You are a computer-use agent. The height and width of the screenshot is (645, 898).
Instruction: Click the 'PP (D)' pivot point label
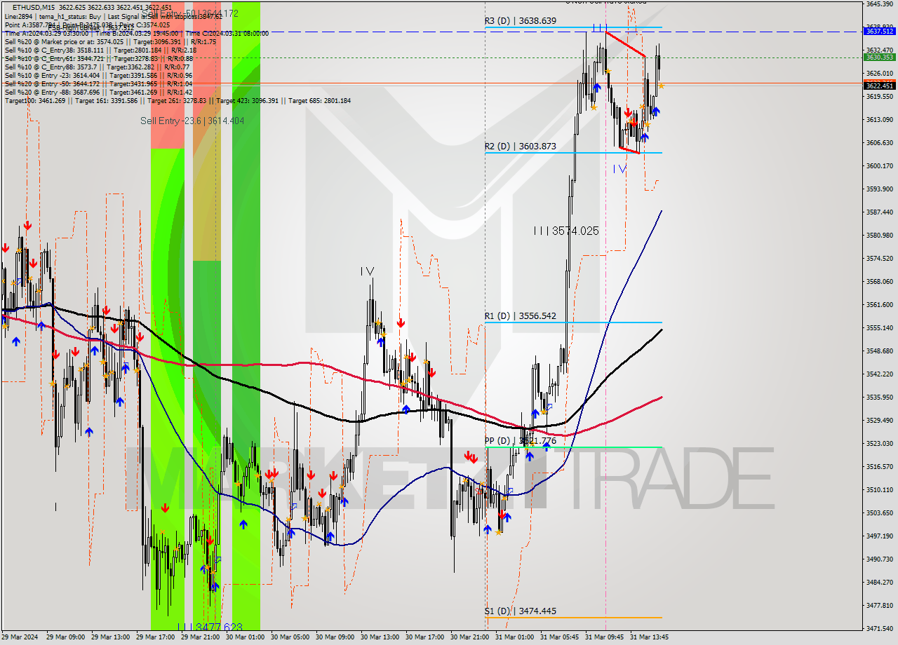tap(521, 441)
